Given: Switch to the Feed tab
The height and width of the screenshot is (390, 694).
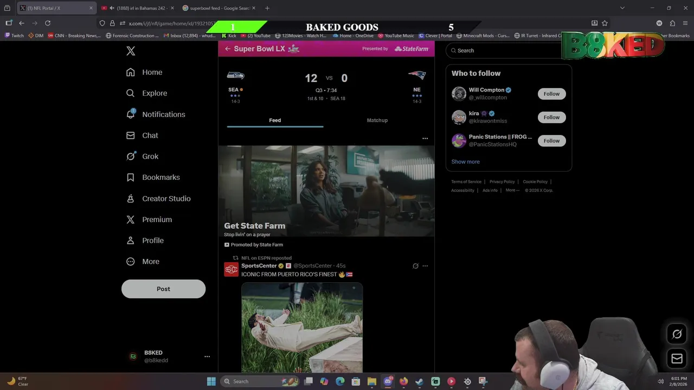Looking at the screenshot, I should 275,120.
